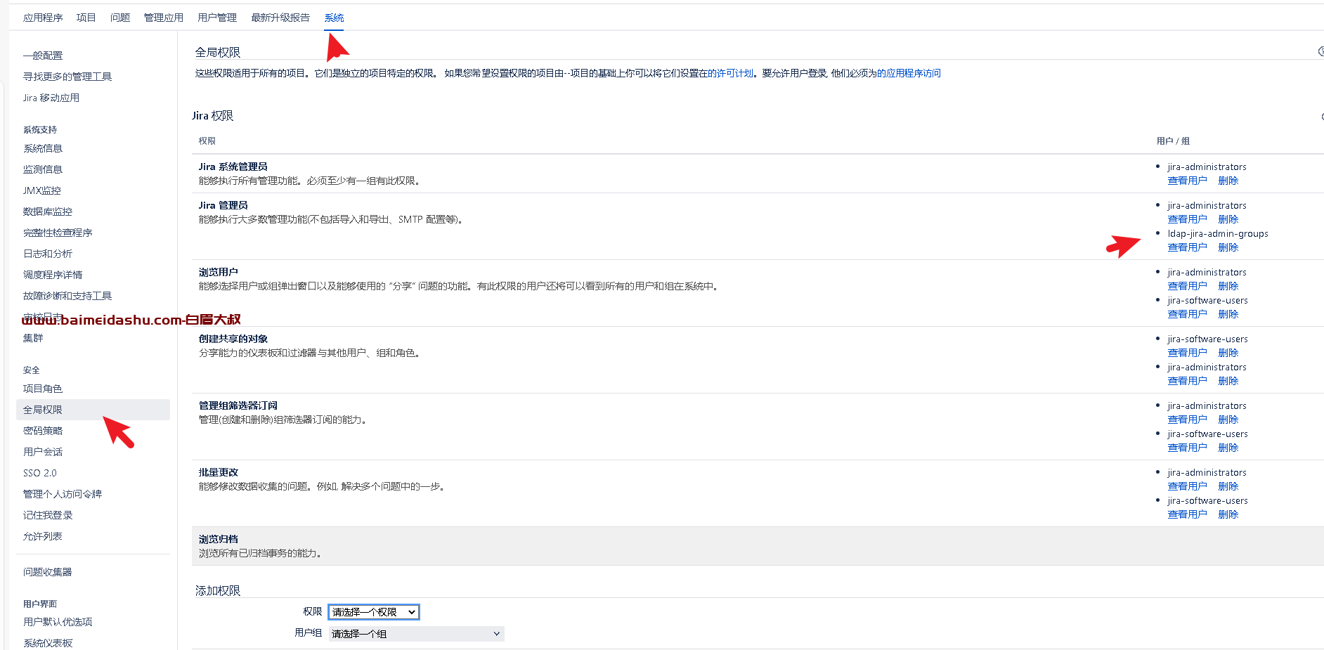Image resolution: width=1324 pixels, height=650 pixels.
Task: Switch to 管理应用 tab
Action: pyautogui.click(x=164, y=18)
